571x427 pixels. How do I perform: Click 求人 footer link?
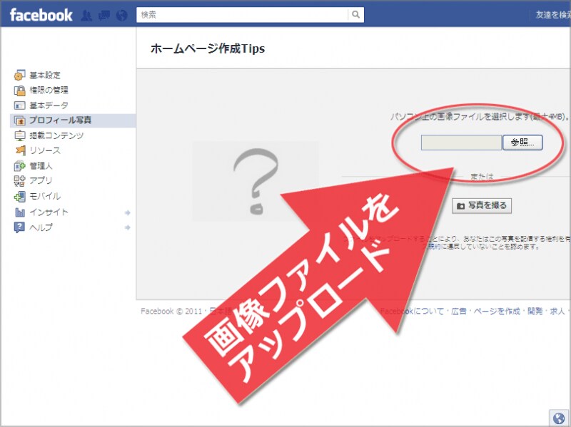pos(557,311)
